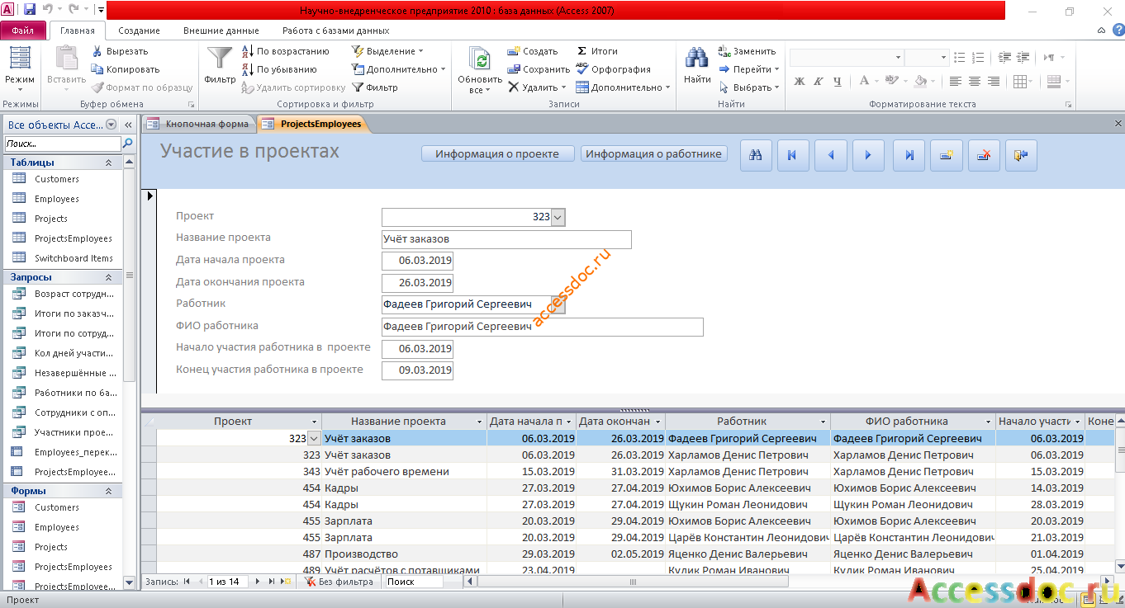Image resolution: width=1125 pixels, height=608 pixels.
Task: Go to first record using form header button
Action: tap(793, 155)
